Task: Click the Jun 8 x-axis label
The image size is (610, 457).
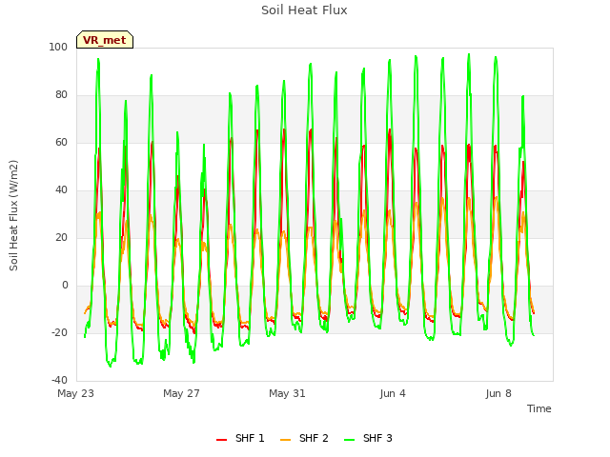Action: click(x=498, y=393)
